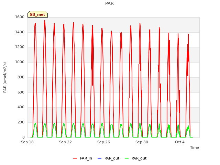The width and height of the screenshot is (220, 165).
Task: Click the 200 y-axis tick label
Action: (21, 122)
